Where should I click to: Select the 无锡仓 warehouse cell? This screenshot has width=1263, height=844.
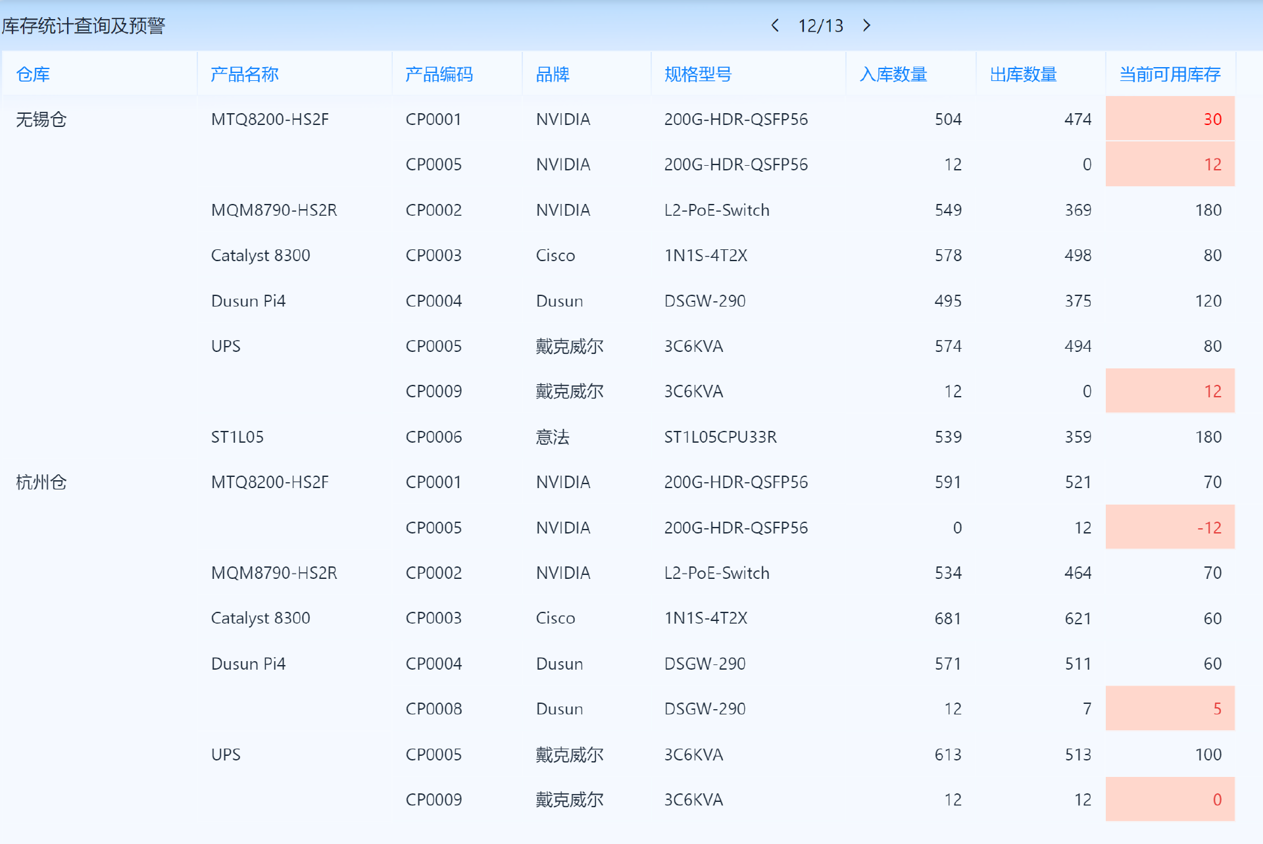click(x=41, y=119)
